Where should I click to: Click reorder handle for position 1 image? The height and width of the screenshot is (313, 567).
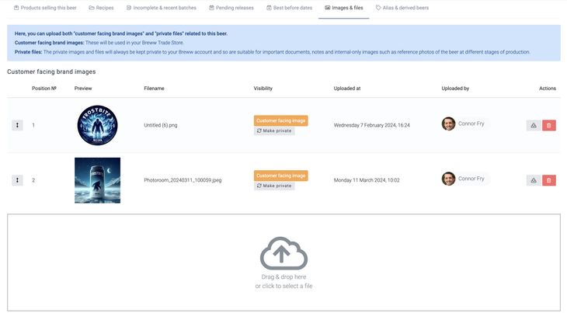click(x=17, y=125)
